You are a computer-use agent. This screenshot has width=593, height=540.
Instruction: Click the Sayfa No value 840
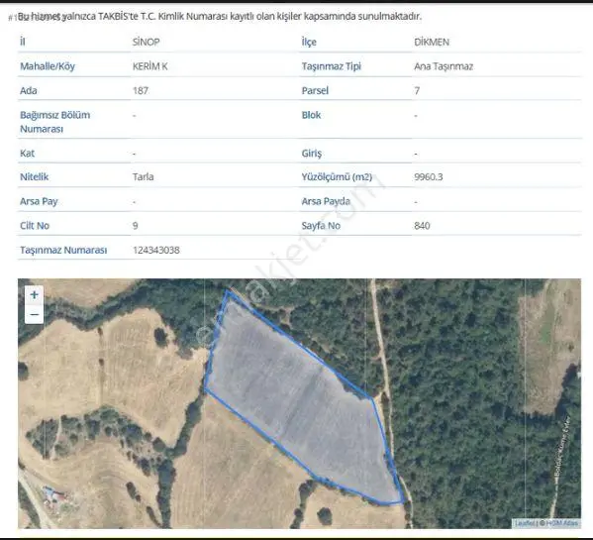point(422,226)
